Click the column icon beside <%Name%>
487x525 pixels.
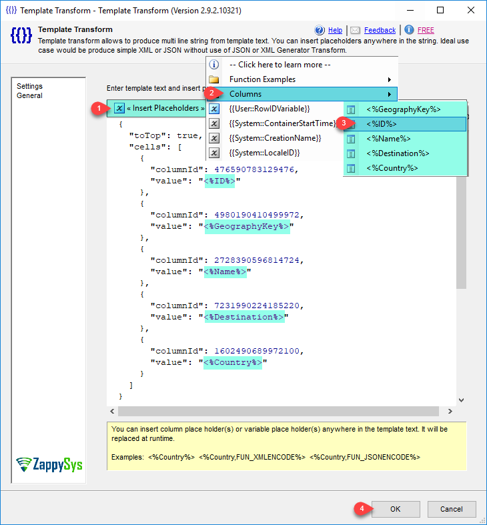coord(351,139)
